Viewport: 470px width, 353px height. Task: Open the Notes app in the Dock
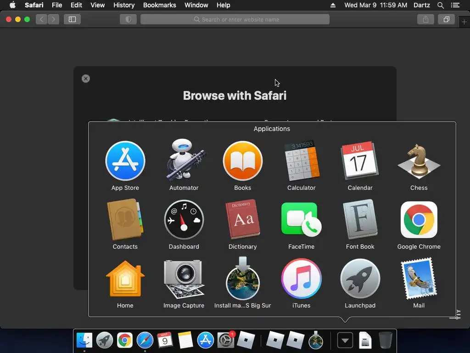pos(185,341)
